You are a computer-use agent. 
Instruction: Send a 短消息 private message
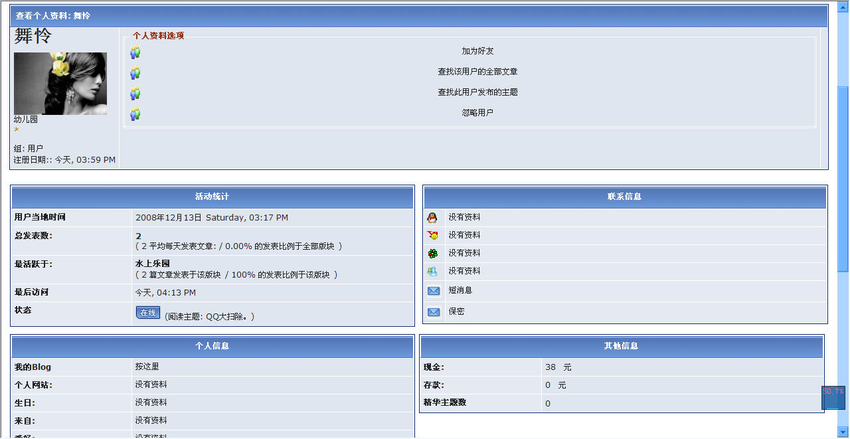[x=460, y=290]
